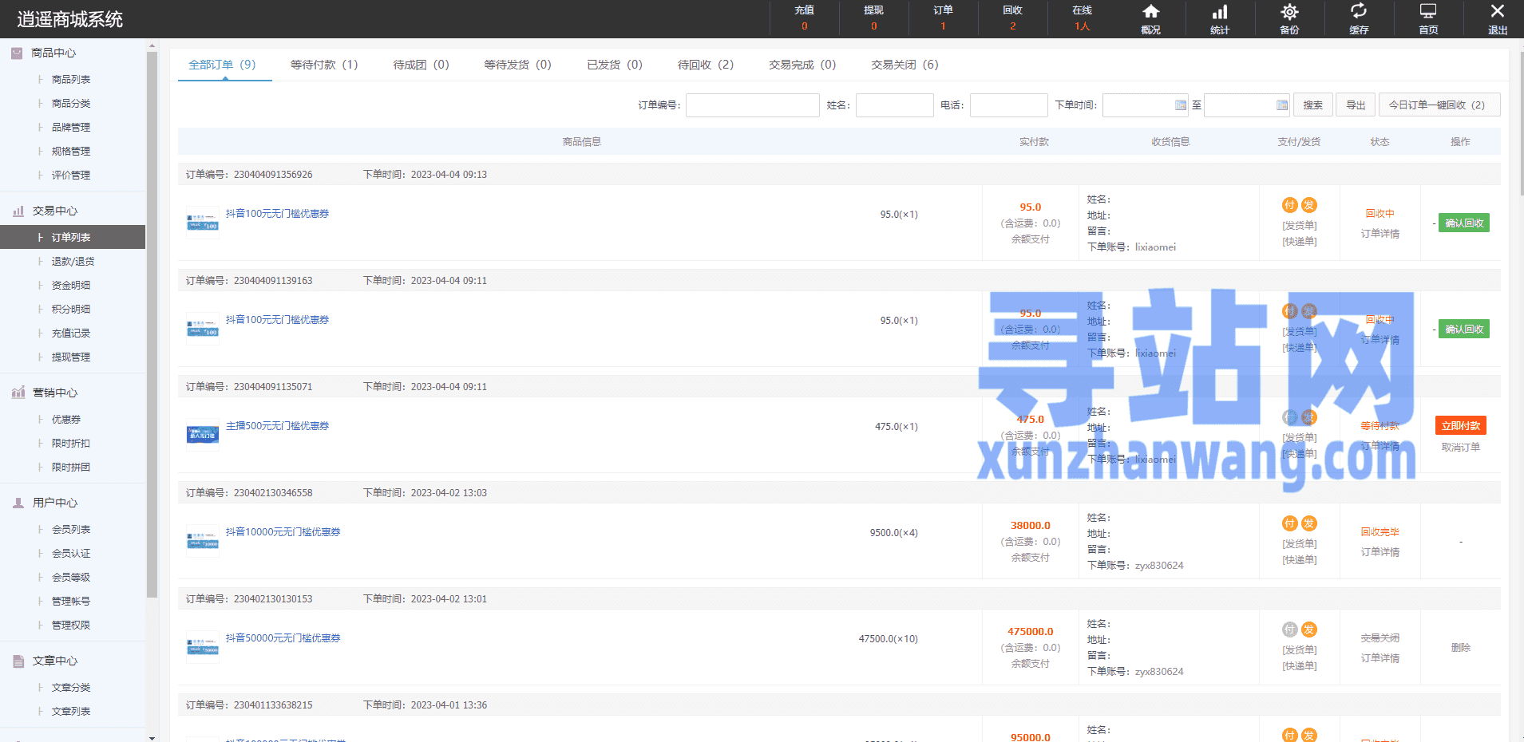Click 付 icon on order 230404091356926
Image resolution: width=1524 pixels, height=742 pixels.
(1290, 205)
